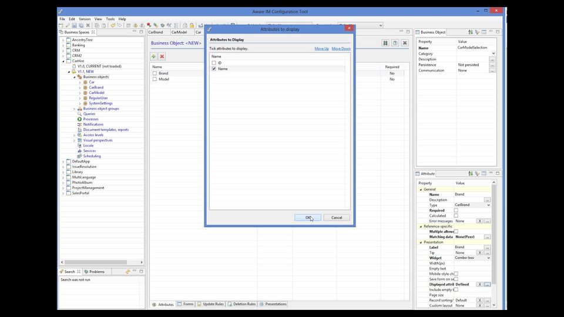Click OK in Attributes to display dialog
This screenshot has width=564, height=317.
(x=308, y=217)
